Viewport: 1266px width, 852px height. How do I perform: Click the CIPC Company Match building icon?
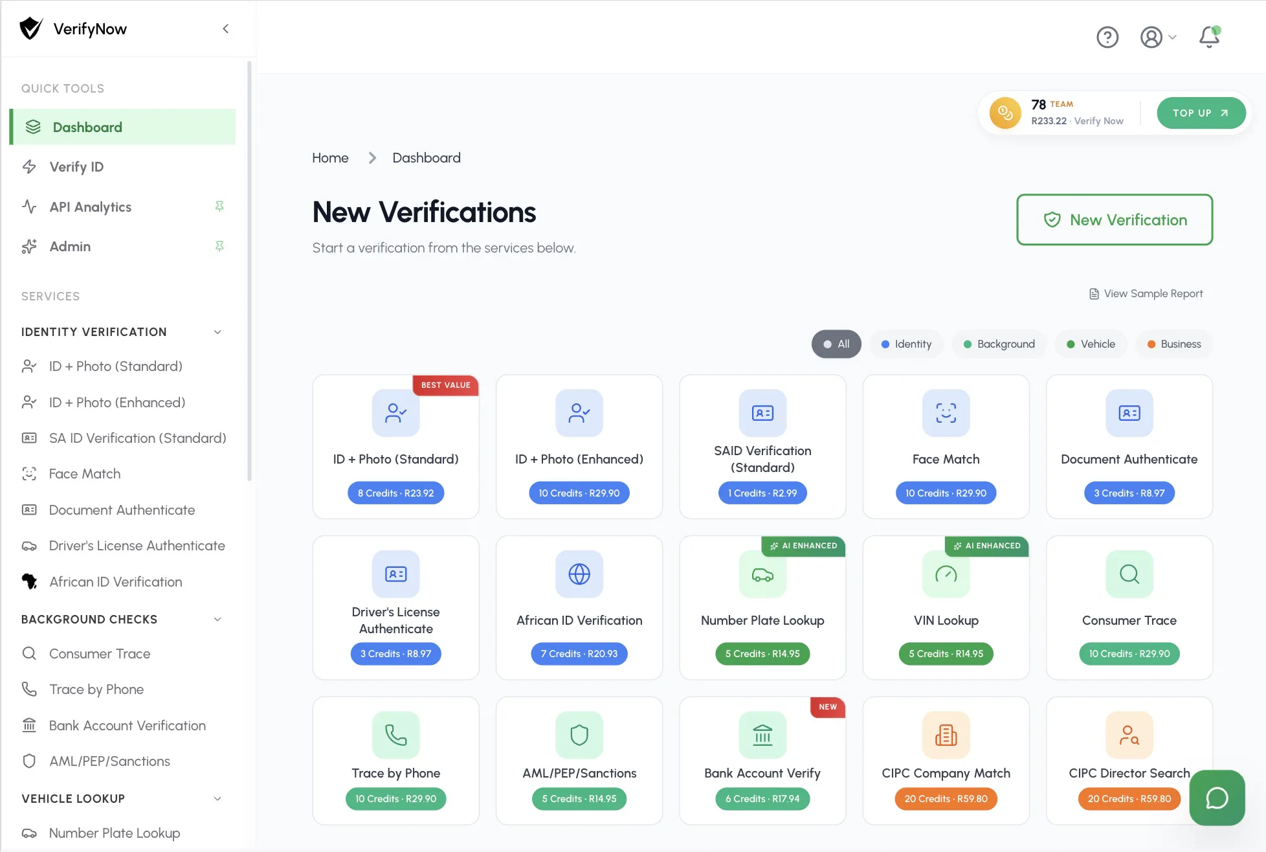point(946,735)
